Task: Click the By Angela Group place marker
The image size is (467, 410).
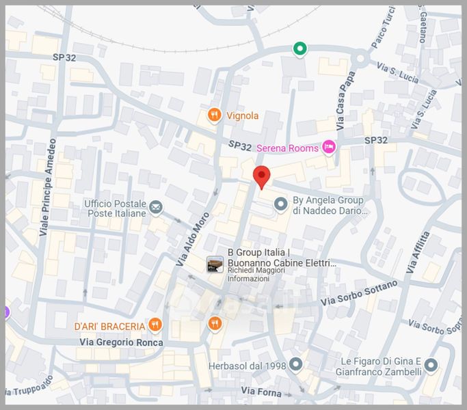Action: tap(280, 204)
